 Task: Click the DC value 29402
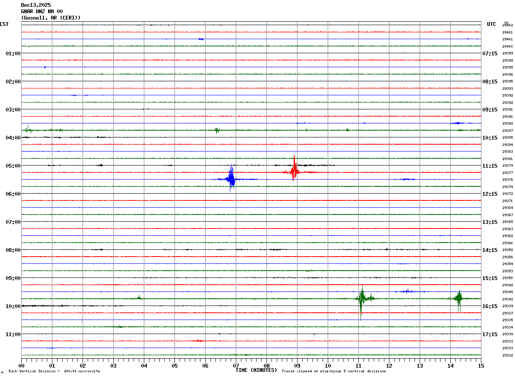pos(507,25)
